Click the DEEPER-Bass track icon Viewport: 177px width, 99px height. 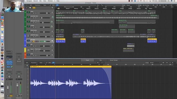tap(28, 36)
